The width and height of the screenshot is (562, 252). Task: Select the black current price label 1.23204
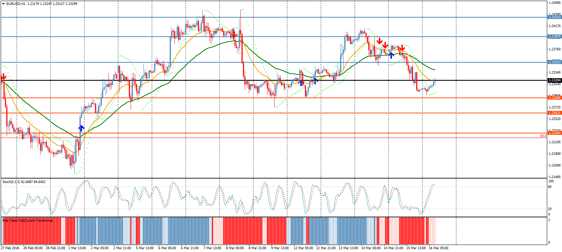(554, 80)
